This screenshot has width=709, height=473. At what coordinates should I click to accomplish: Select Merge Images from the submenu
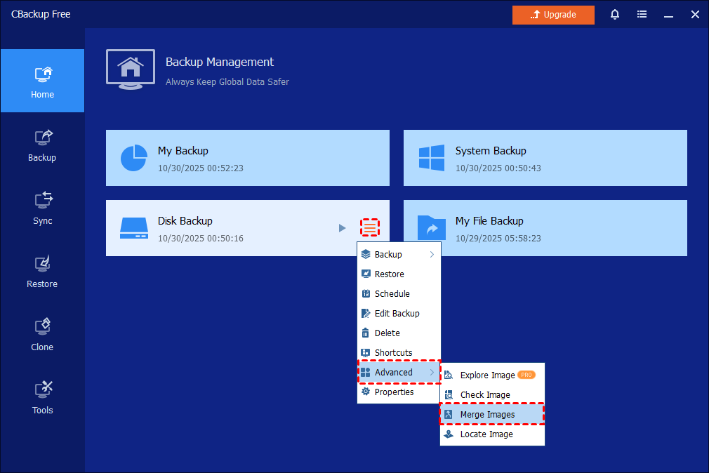[492, 415]
